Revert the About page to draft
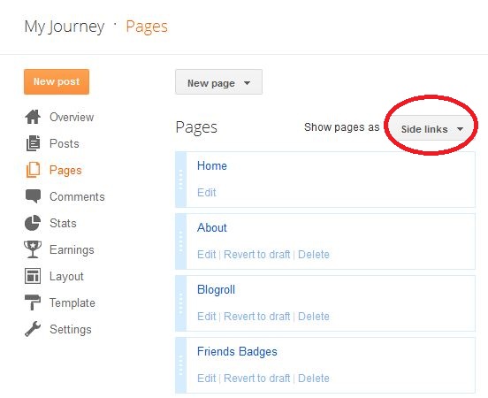Screen dimensions: 488x398 point(257,255)
